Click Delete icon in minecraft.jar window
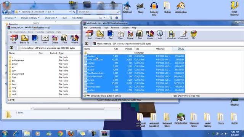The height and width of the screenshot is (137, 244). [x=55, y=39]
